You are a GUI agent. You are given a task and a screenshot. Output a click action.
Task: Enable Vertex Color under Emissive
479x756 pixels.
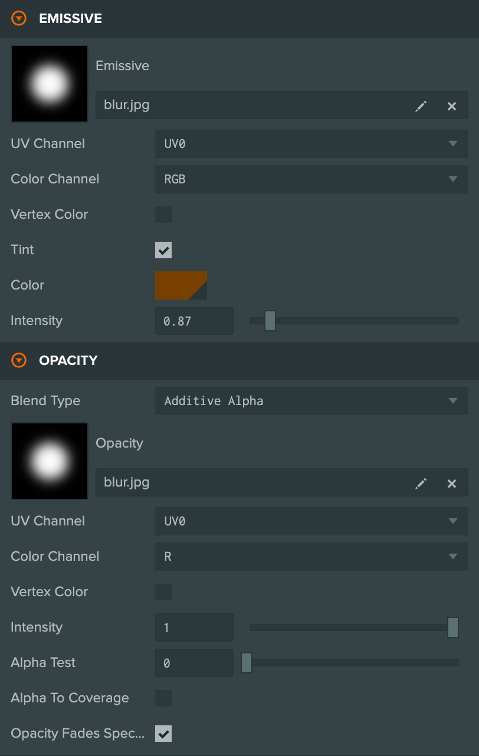163,215
